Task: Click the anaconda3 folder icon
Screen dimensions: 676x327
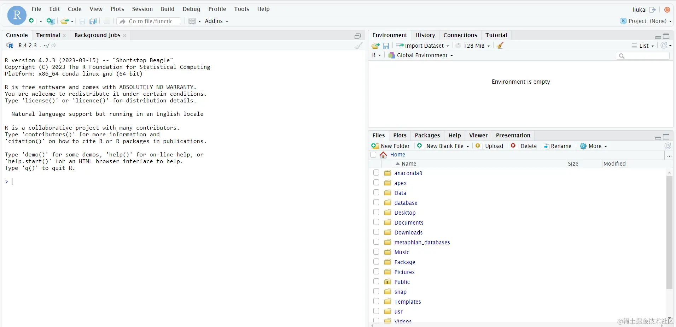Action: coord(388,173)
